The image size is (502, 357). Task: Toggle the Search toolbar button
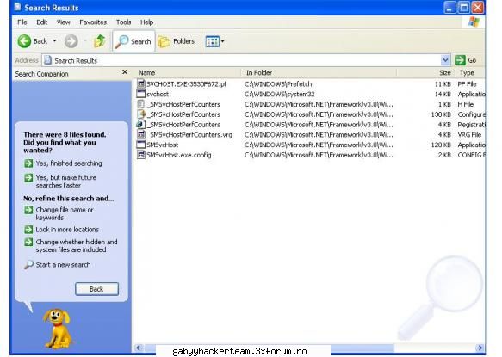[133, 41]
